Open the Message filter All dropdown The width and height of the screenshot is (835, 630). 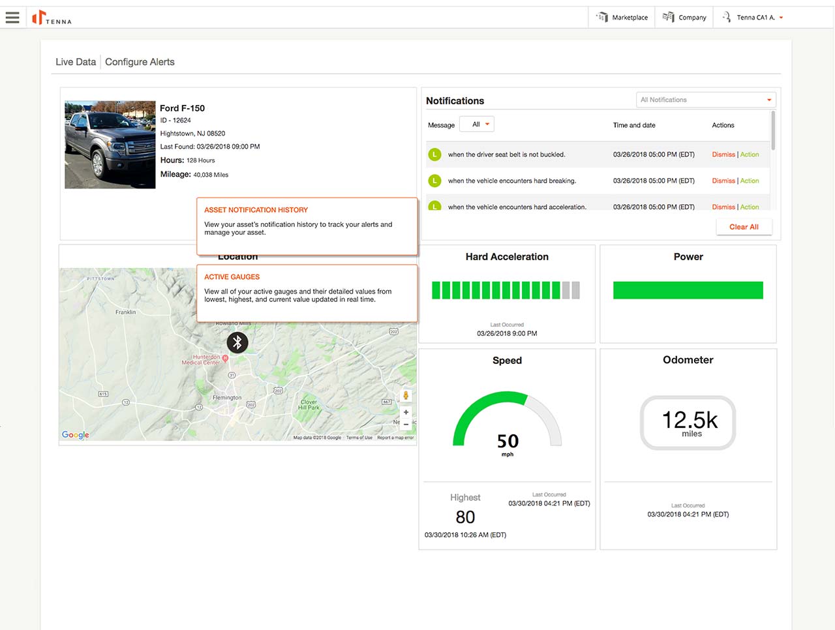point(477,125)
